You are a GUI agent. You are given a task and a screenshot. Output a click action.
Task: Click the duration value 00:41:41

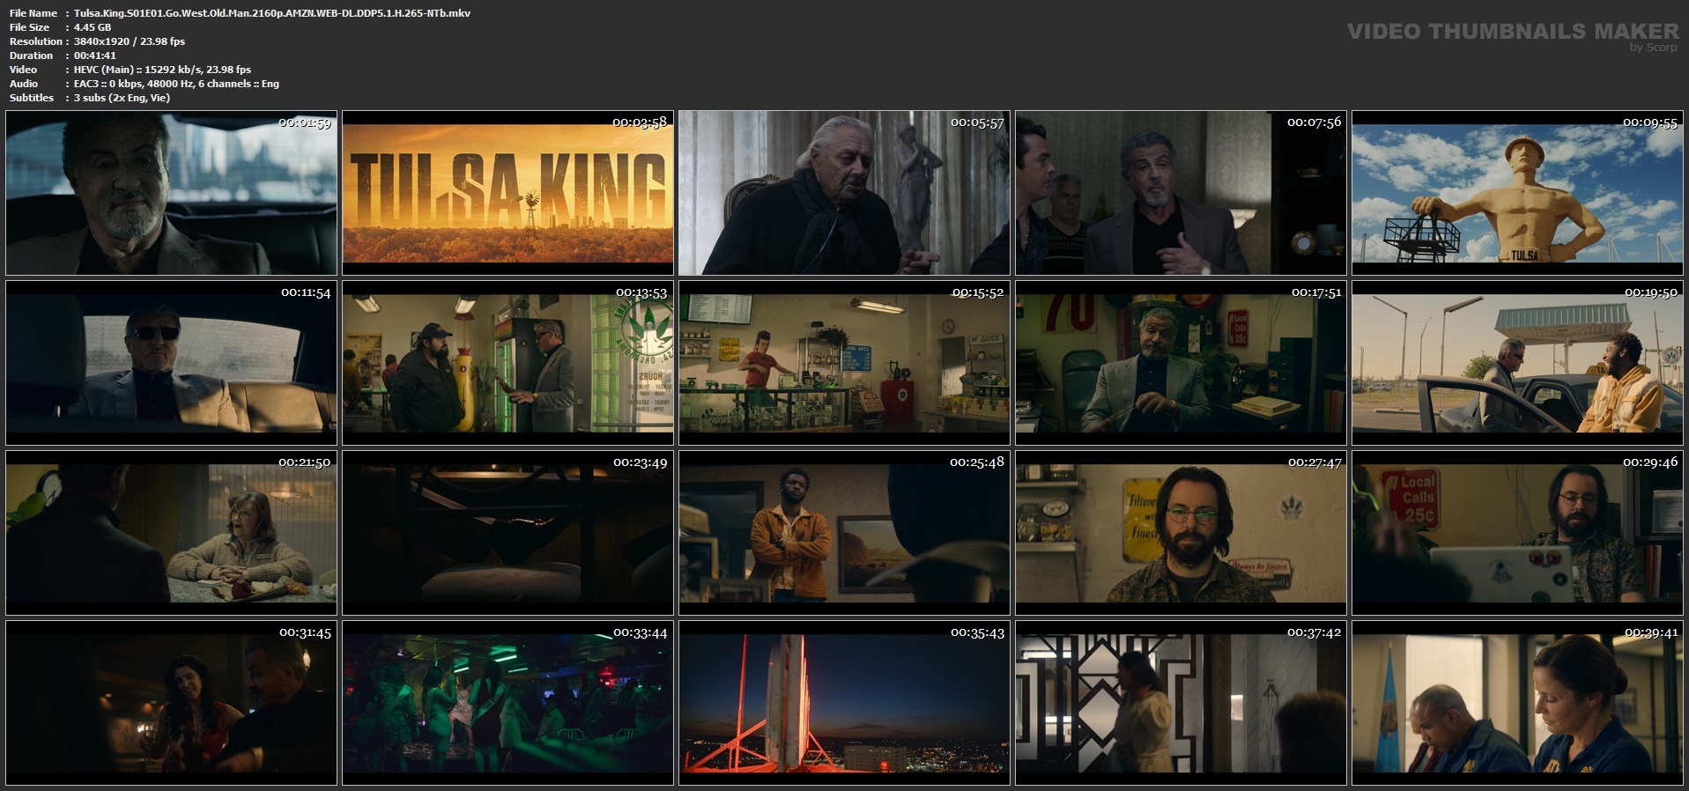pos(95,55)
